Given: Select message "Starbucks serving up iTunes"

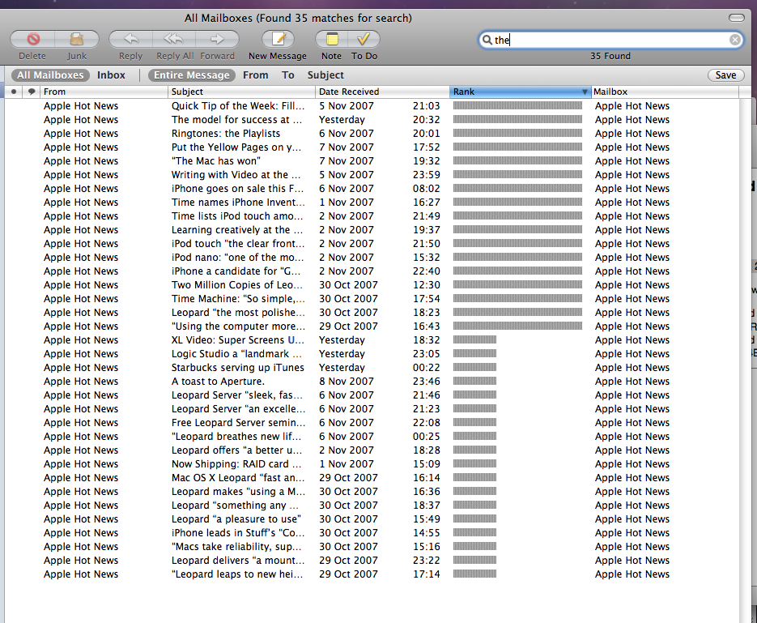Looking at the screenshot, I should (372, 368).
